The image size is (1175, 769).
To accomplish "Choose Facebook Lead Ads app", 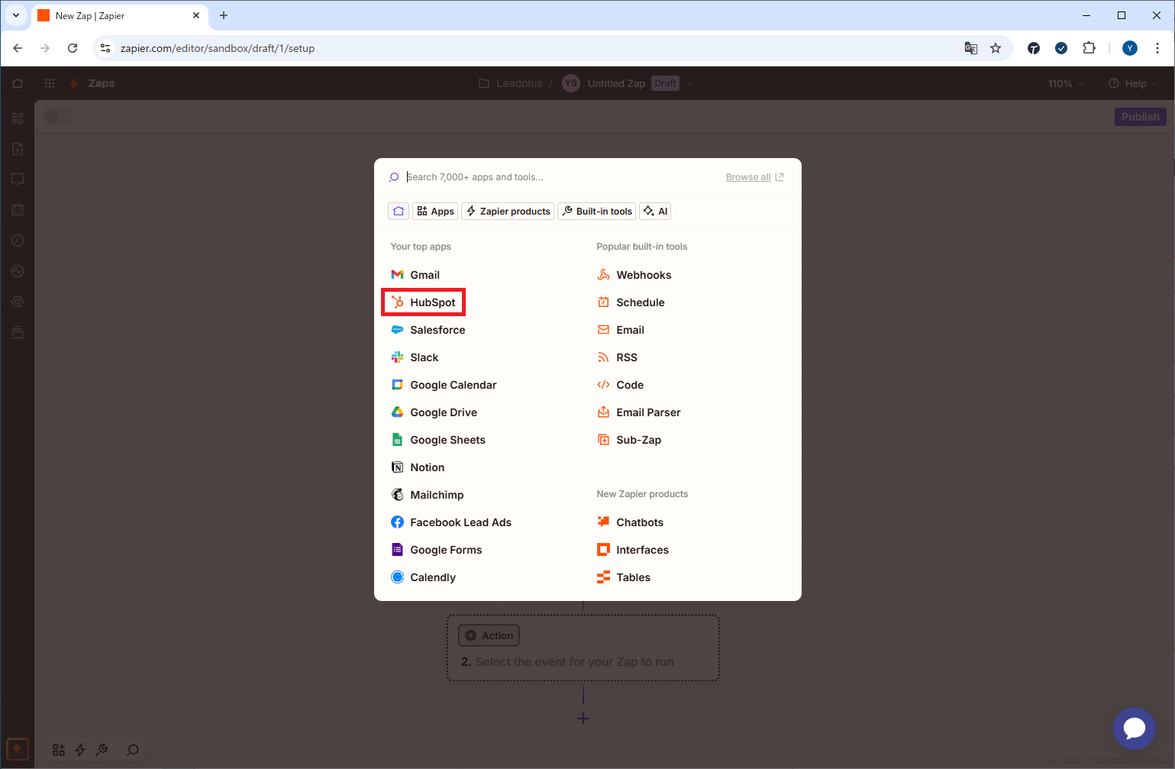I will click(451, 522).
